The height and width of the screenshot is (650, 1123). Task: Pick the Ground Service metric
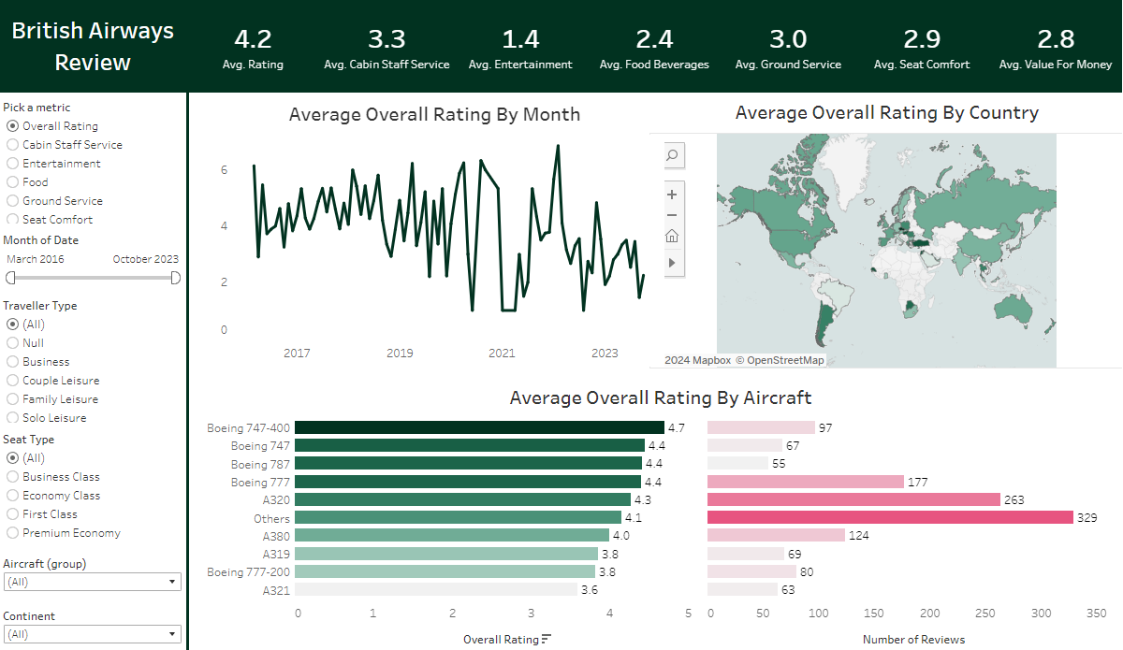(x=12, y=201)
